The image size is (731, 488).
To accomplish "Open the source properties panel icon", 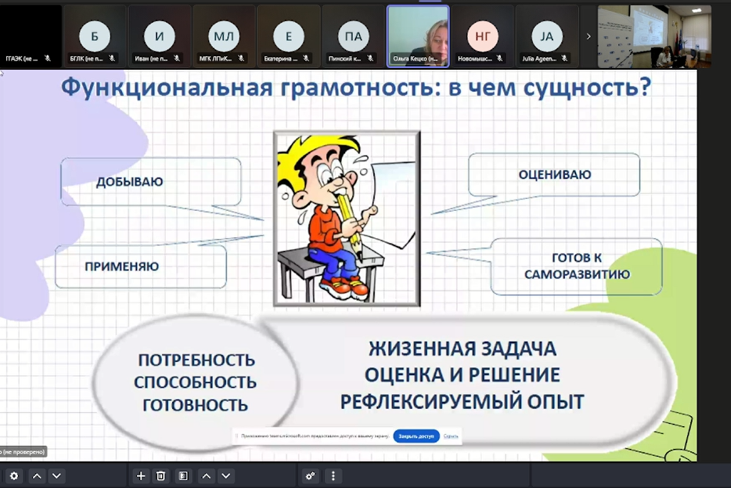I will (182, 475).
